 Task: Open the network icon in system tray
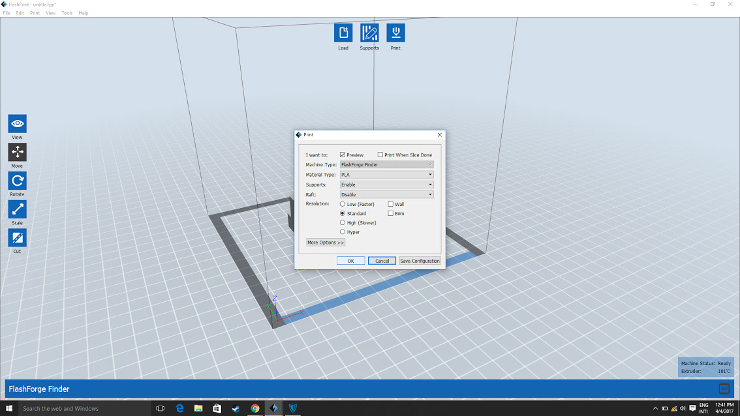click(674, 408)
